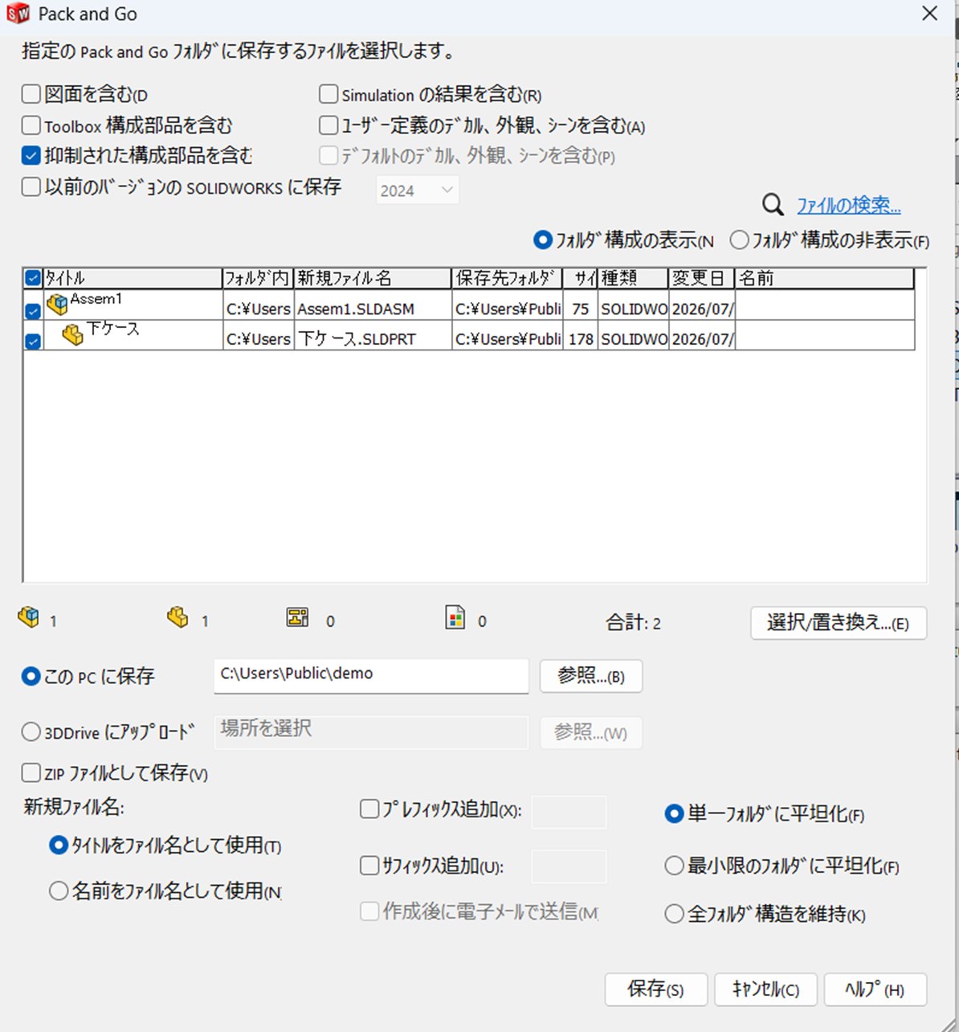This screenshot has width=959, height=1032.
Task: Enable Simulation の結果を含む checkbox
Action: 329,94
